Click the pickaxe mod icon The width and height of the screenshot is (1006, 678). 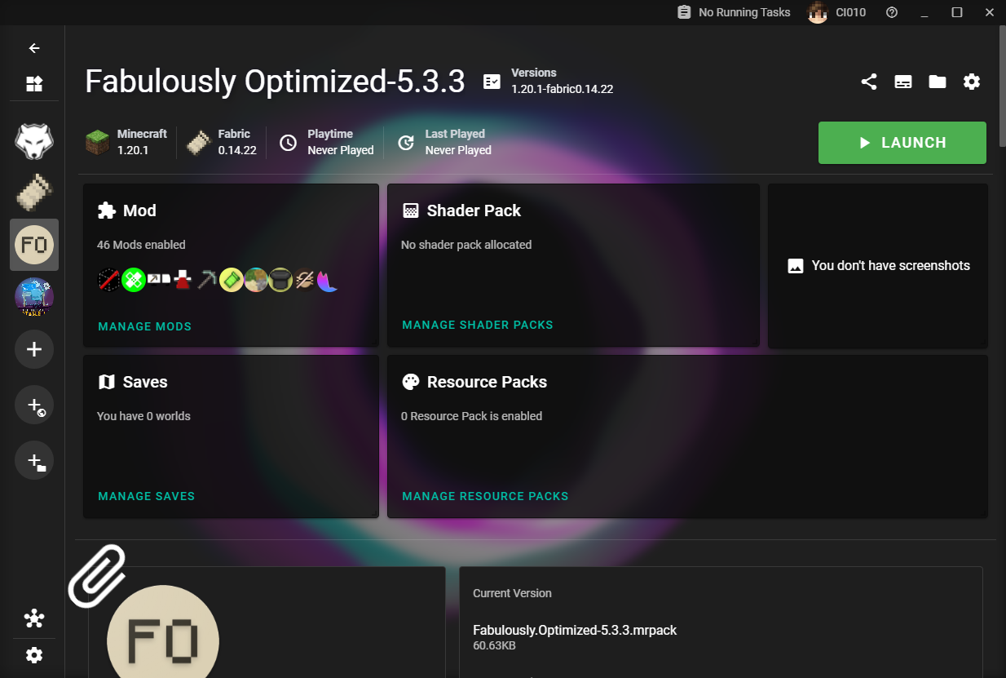click(x=207, y=280)
